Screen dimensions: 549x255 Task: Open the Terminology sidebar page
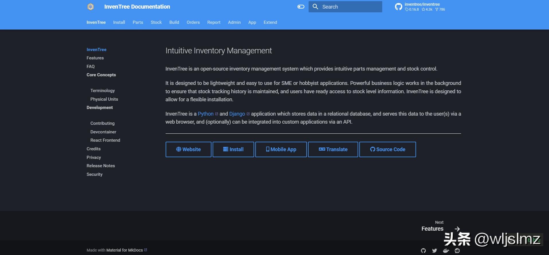(x=103, y=91)
